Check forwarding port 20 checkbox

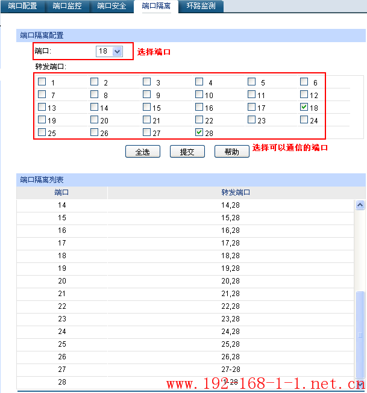(x=95, y=119)
